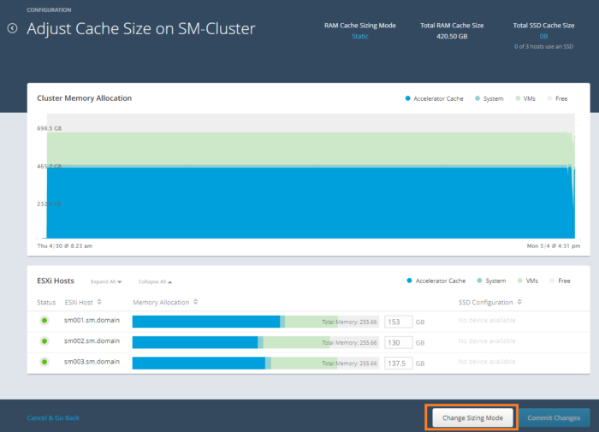The height and width of the screenshot is (432, 599).
Task: Click No device available for sm001
Action: coord(487,320)
